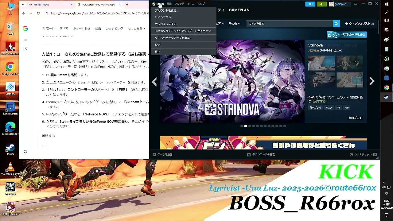393x221 pixels.
Task: Open Google settings gear in Chrome sidebar
Action: click(x=25, y=152)
